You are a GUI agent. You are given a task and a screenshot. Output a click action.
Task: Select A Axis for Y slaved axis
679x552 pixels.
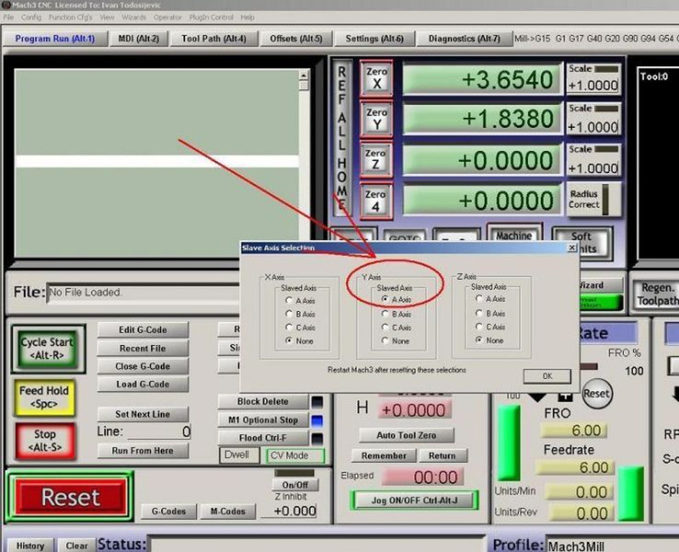tap(387, 299)
